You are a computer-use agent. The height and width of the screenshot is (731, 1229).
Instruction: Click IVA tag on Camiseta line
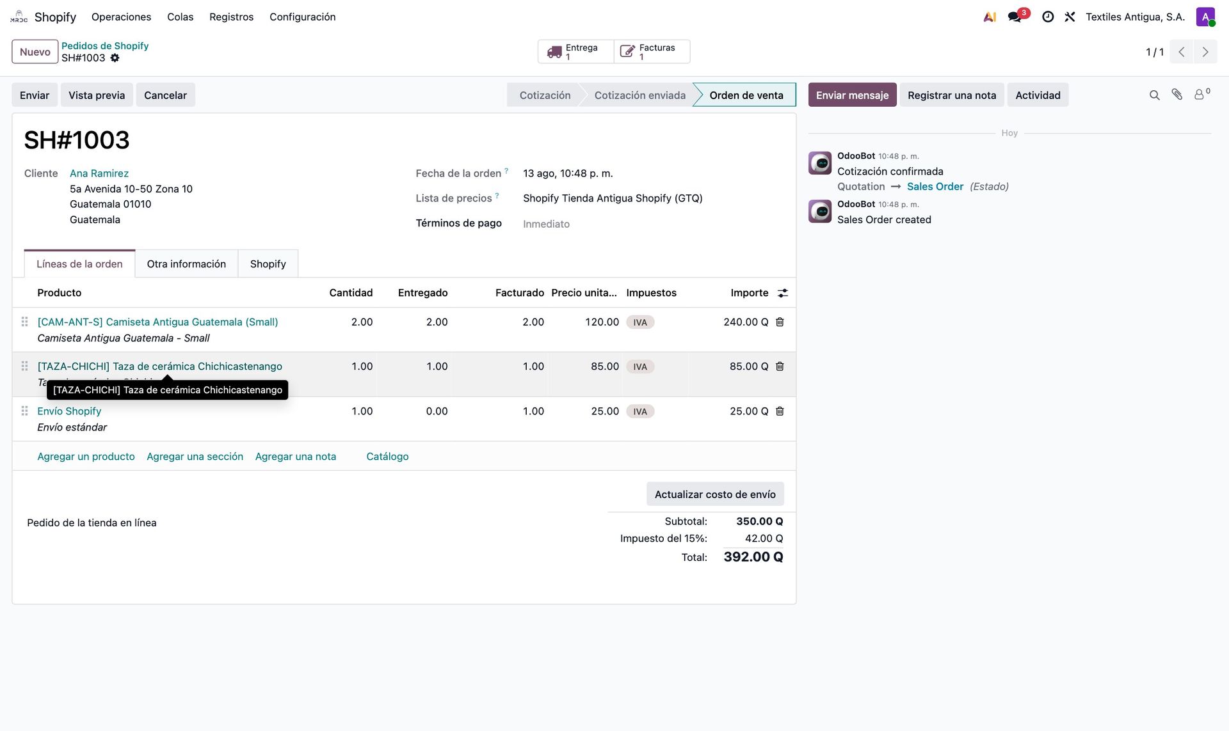pos(640,322)
